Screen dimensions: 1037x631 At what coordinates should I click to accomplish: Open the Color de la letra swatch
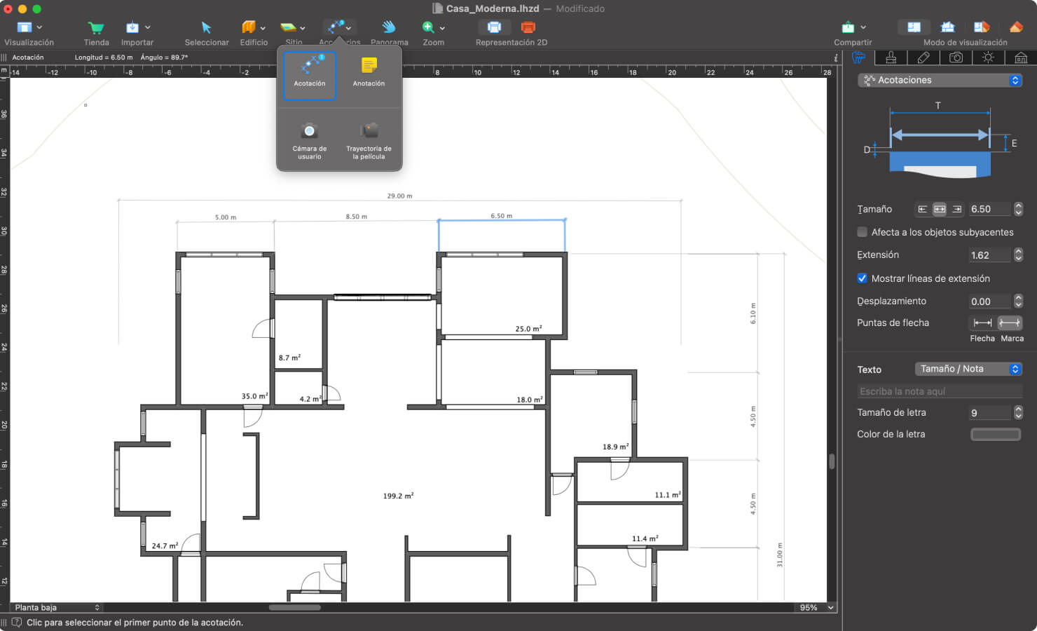point(995,434)
